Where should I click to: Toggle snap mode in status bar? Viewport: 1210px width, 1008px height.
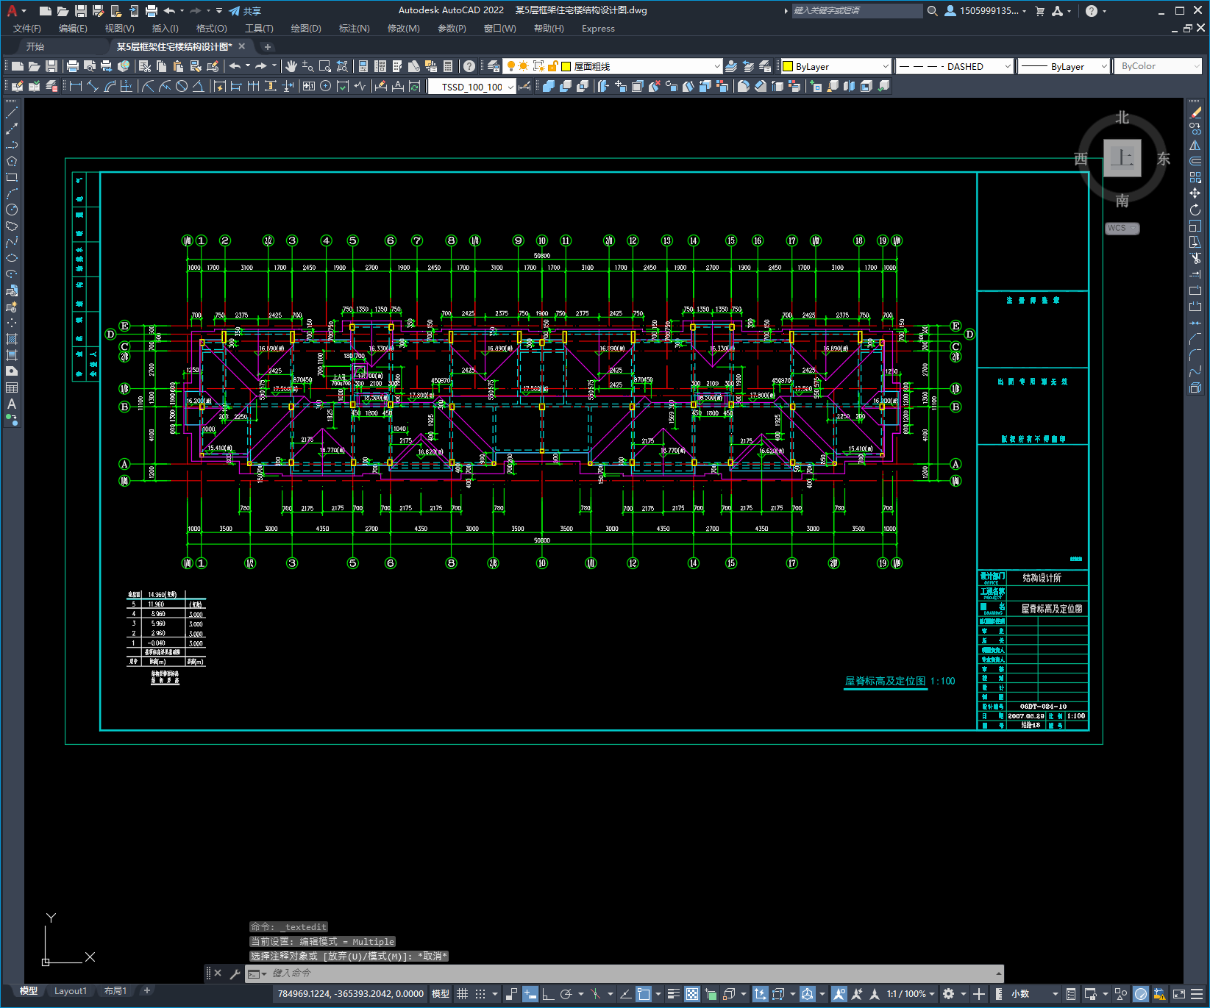[x=480, y=994]
